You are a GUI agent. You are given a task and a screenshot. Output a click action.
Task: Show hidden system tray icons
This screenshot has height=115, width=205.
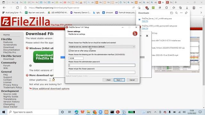tap(155, 112)
